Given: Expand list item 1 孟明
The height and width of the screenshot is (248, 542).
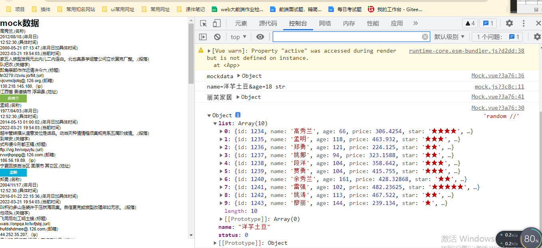Looking at the screenshot, I should click(x=221, y=140).
